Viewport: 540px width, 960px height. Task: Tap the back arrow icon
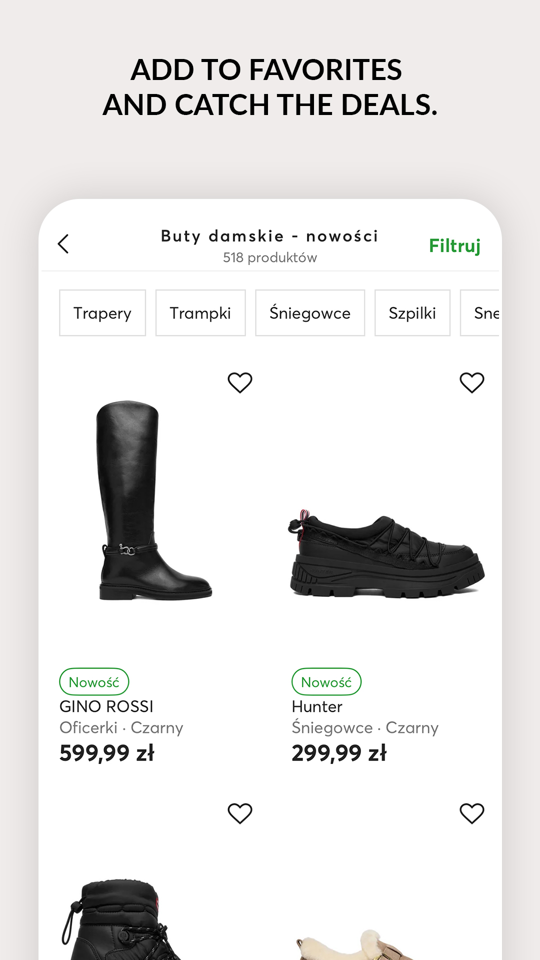tap(63, 244)
